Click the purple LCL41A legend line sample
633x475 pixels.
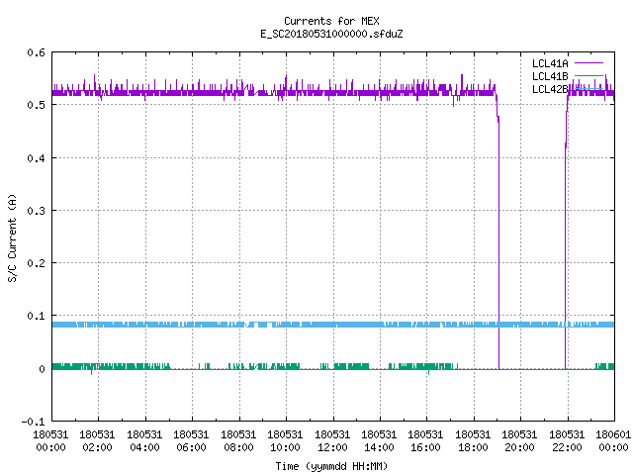[588, 63]
